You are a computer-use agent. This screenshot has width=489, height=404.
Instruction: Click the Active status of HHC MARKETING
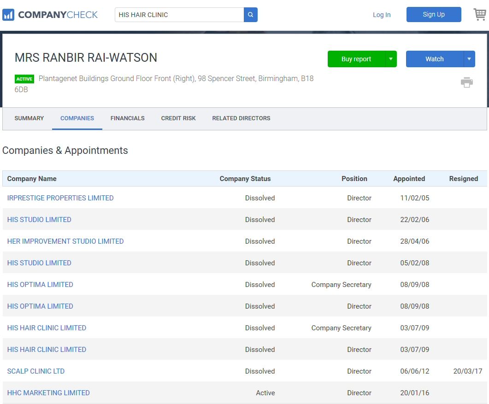click(265, 393)
